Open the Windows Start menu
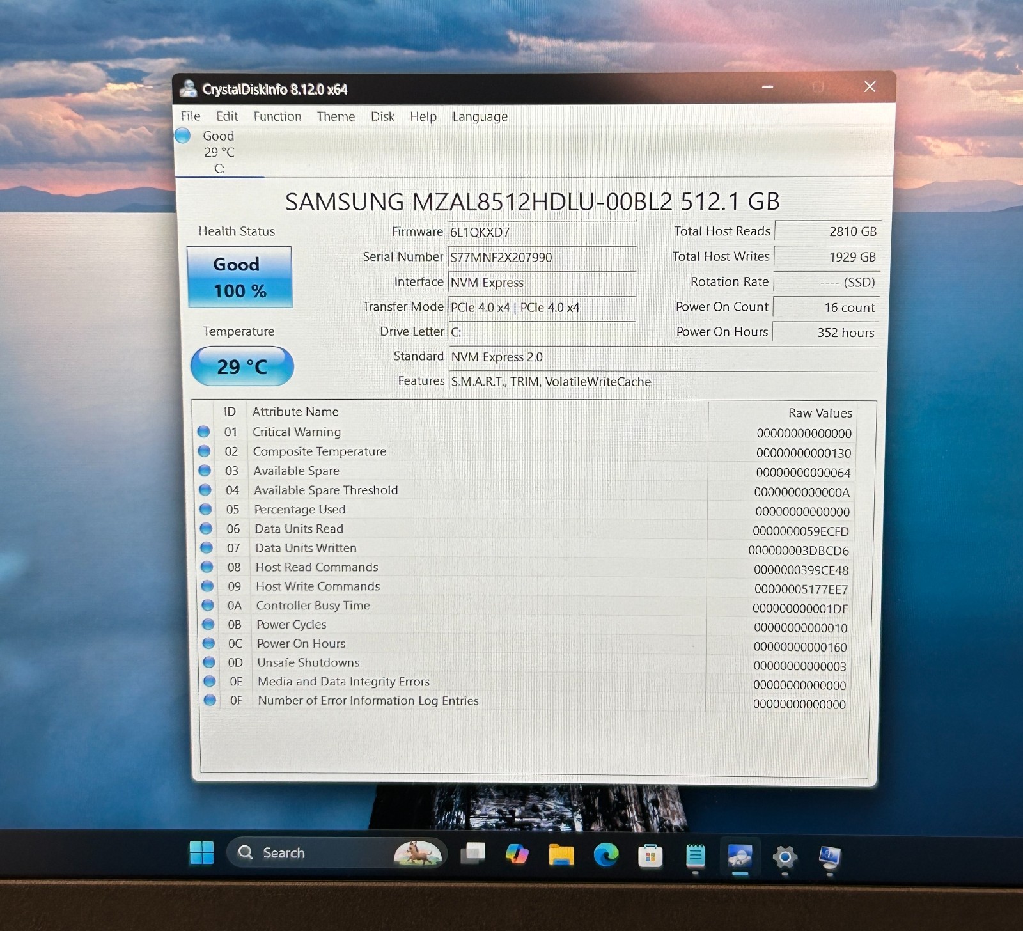Image resolution: width=1023 pixels, height=931 pixels. 202,852
